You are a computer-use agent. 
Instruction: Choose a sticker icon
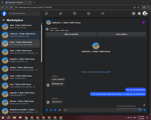click(x=55, y=110)
